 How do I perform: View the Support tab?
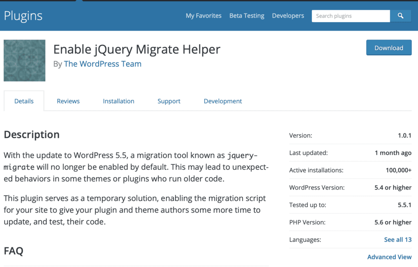point(169,101)
